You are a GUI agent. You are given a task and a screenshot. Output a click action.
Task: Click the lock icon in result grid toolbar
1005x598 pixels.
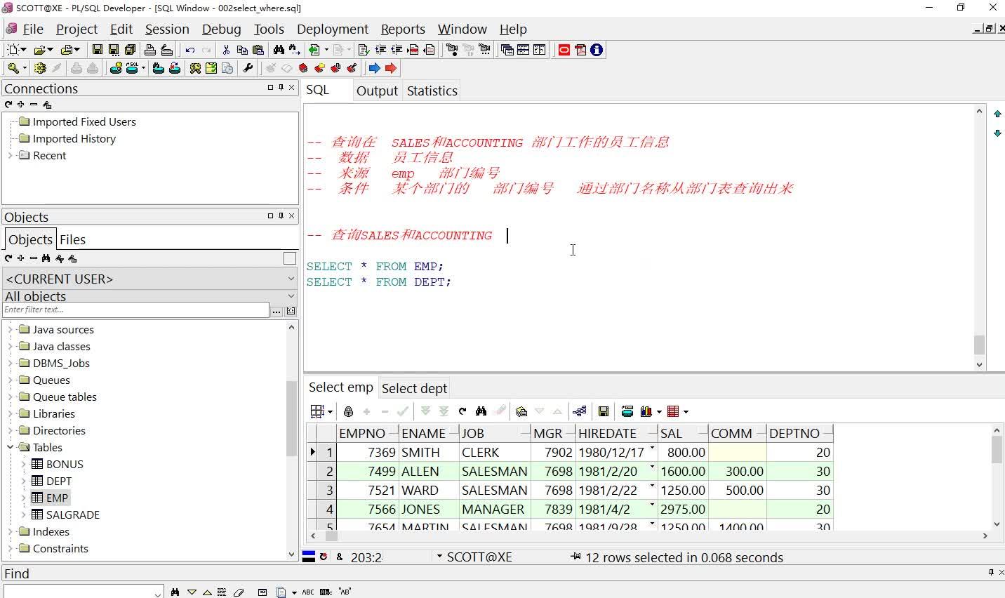coord(348,411)
